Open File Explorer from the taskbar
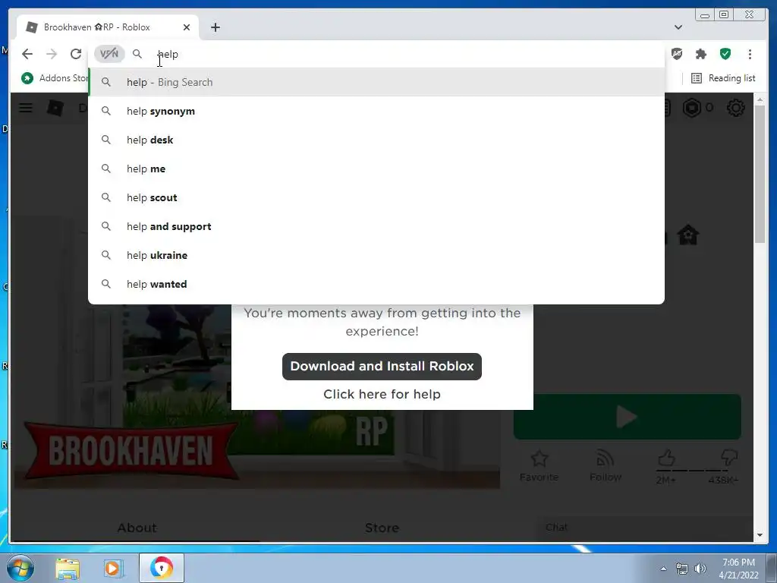The height and width of the screenshot is (583, 777). [68, 568]
